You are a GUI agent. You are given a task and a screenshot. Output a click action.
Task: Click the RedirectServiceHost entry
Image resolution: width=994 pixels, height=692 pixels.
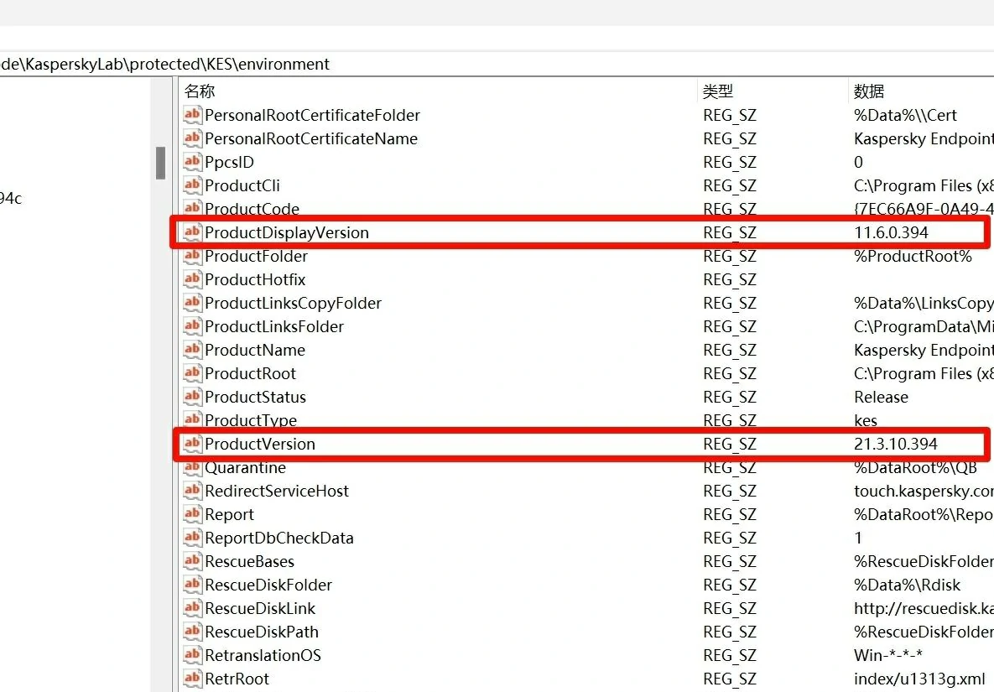coord(277,491)
